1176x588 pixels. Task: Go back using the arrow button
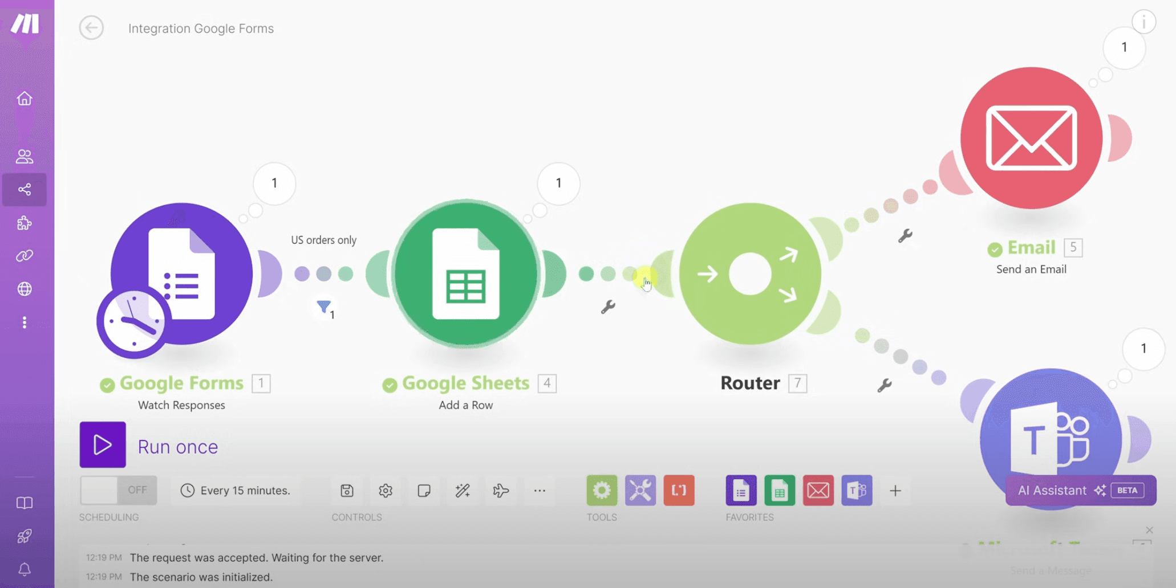(x=91, y=28)
